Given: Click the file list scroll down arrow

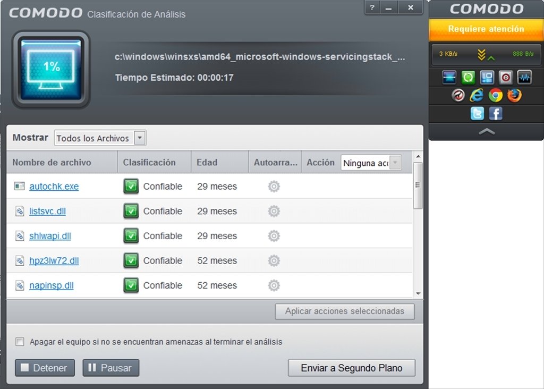Looking at the screenshot, I should [x=418, y=293].
